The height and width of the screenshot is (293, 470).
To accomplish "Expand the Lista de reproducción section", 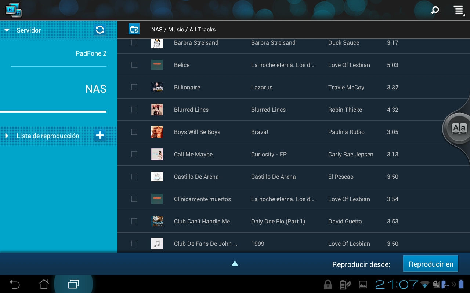I will (7, 136).
